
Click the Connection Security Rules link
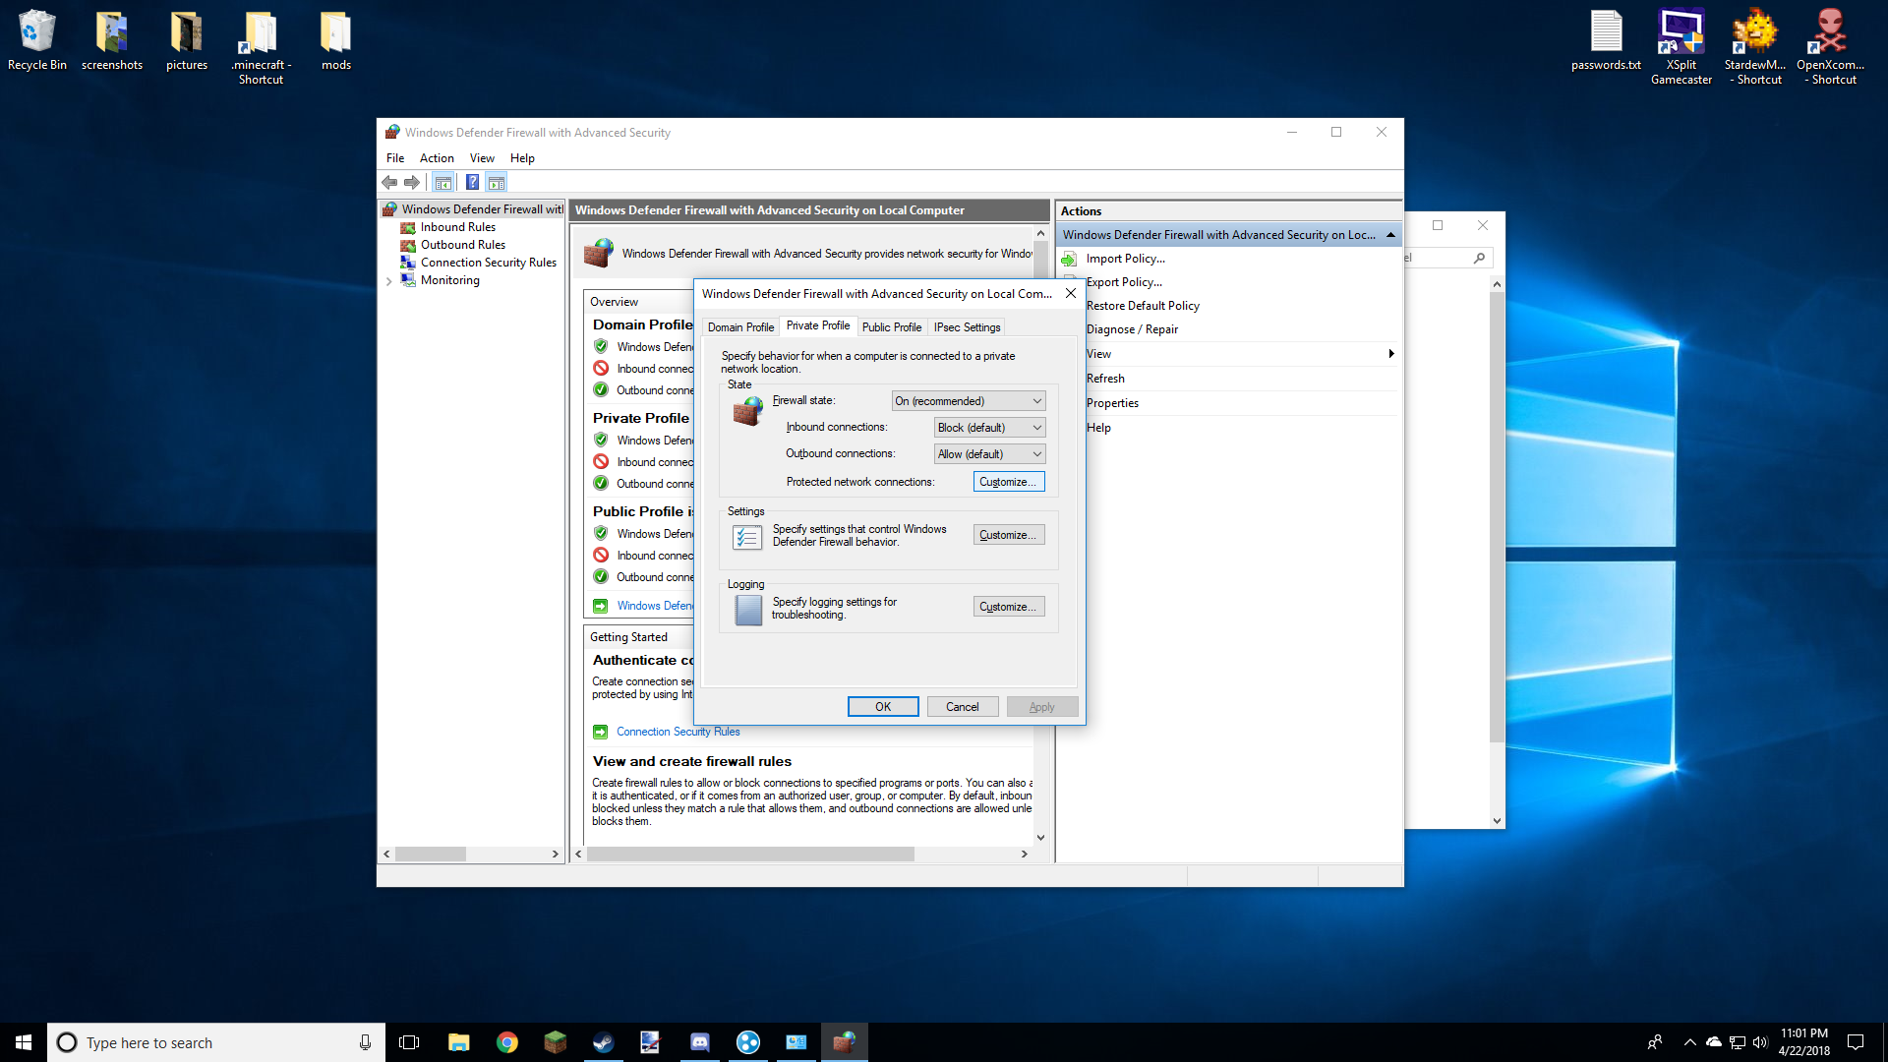(x=678, y=732)
